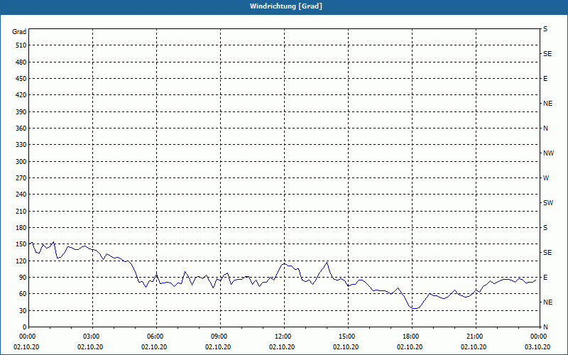Image resolution: width=568 pixels, height=355 pixels.
Task: Pick the 360 degree axis label
Action: tap(21, 129)
